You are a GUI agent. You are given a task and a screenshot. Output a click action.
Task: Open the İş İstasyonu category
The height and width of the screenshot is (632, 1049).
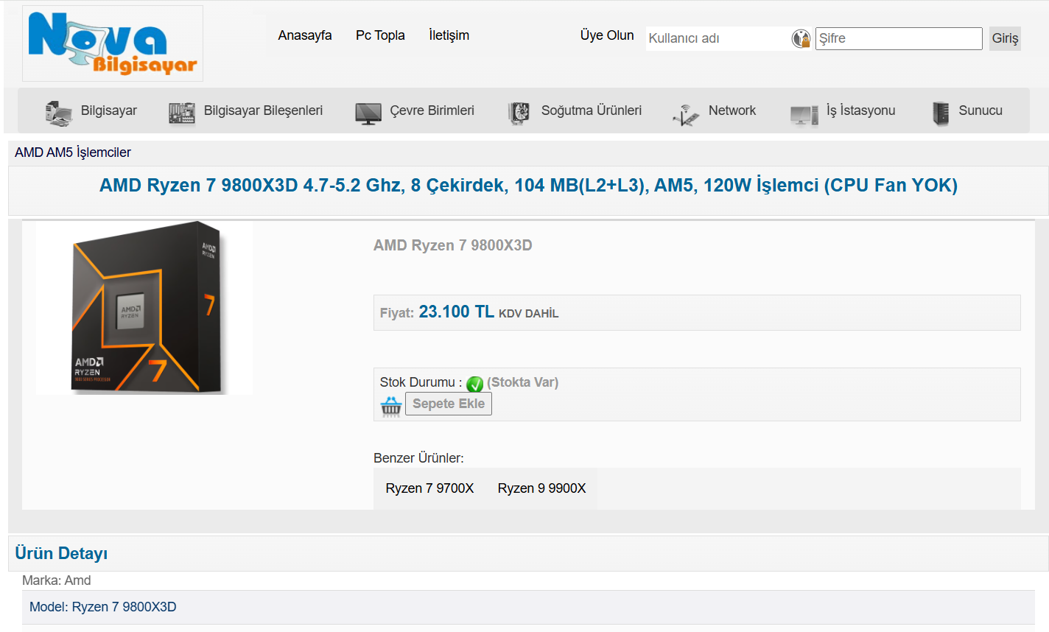[x=861, y=110]
